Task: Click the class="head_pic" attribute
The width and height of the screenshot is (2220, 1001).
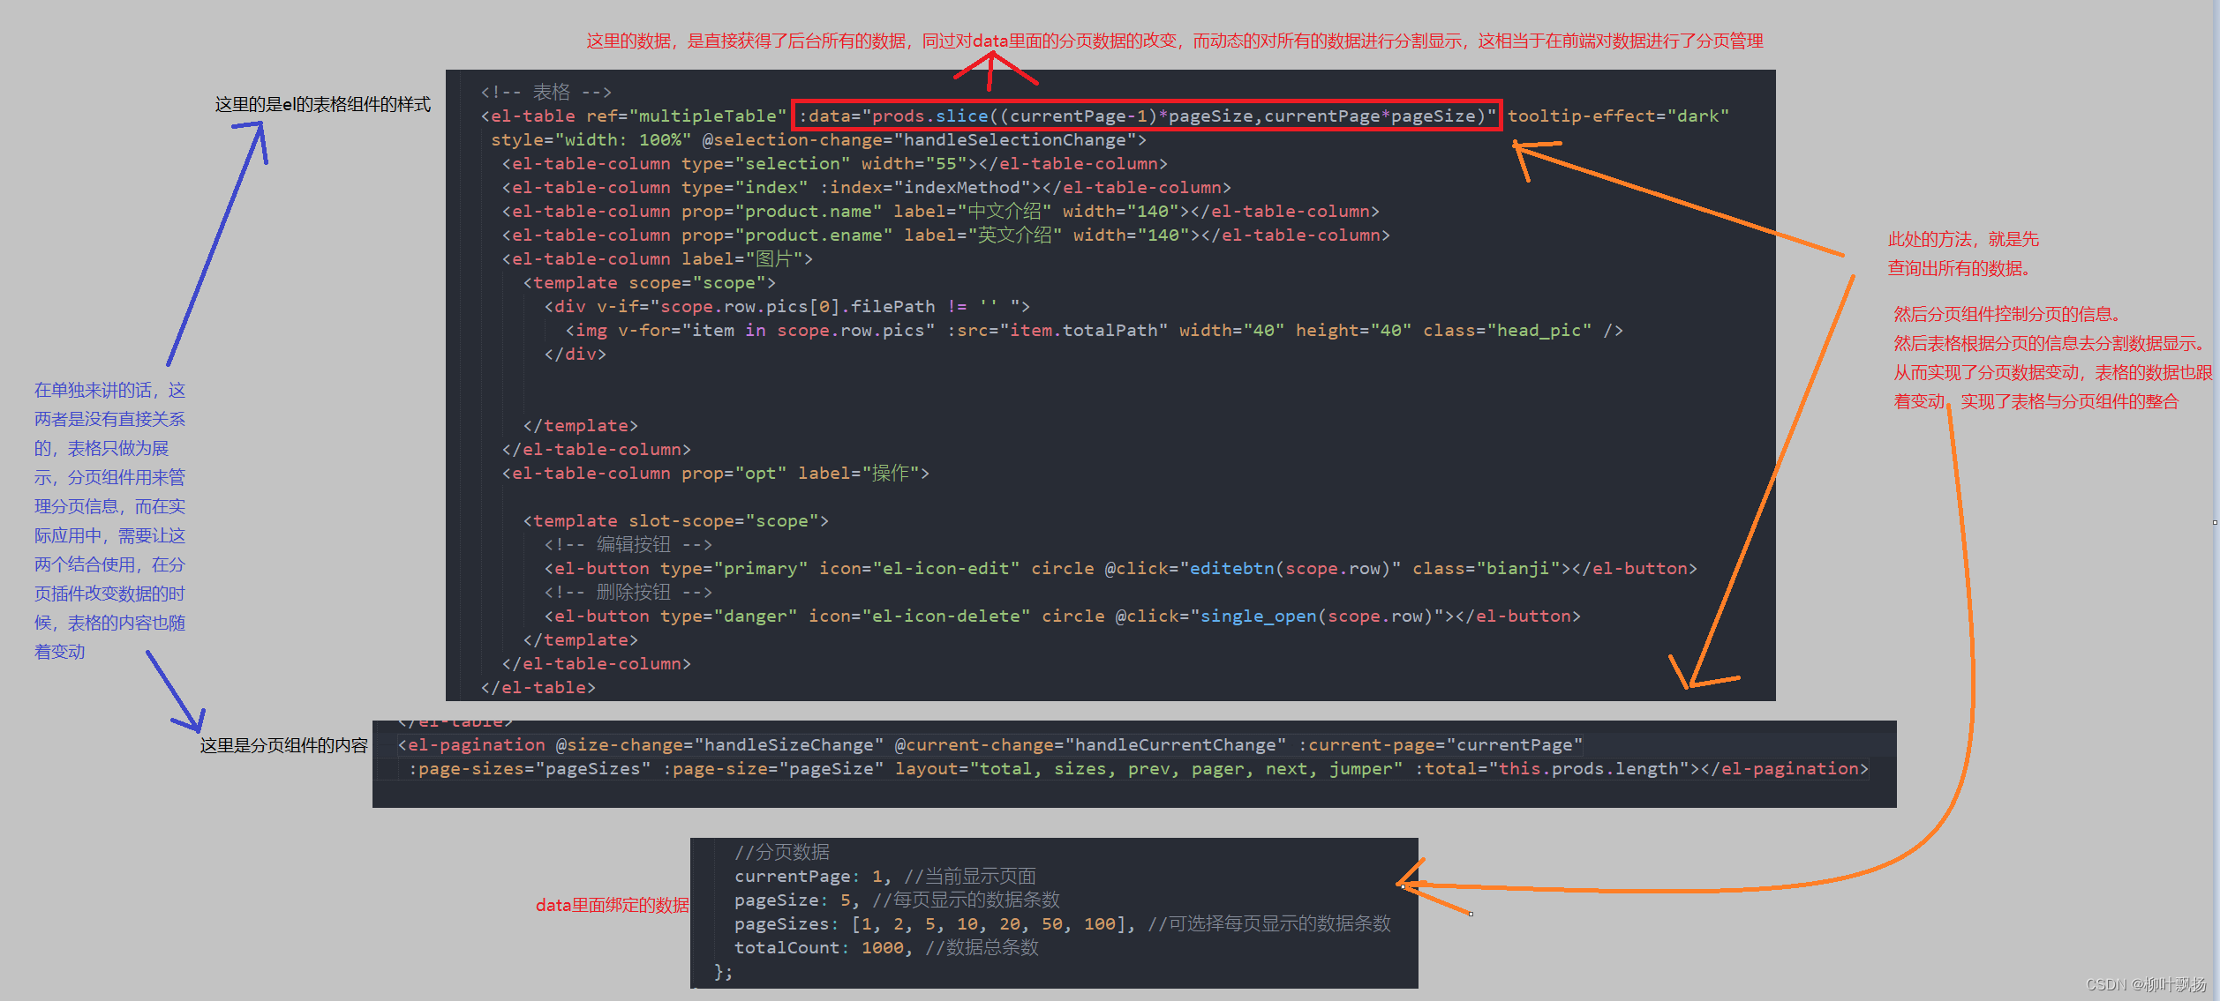Action: (1507, 330)
